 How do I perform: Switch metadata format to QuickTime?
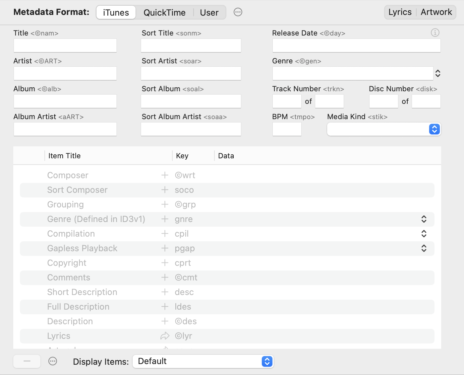coord(164,13)
